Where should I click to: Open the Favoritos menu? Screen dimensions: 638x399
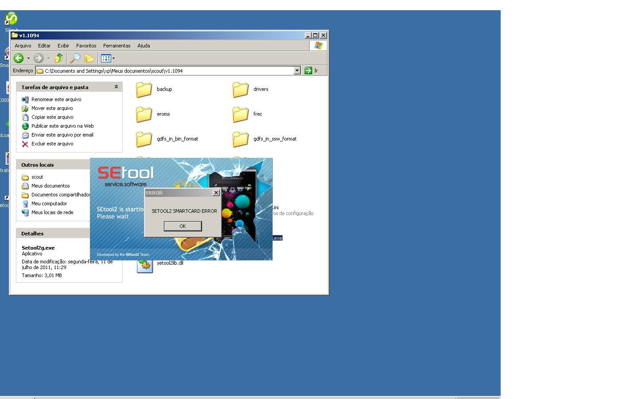(86, 46)
